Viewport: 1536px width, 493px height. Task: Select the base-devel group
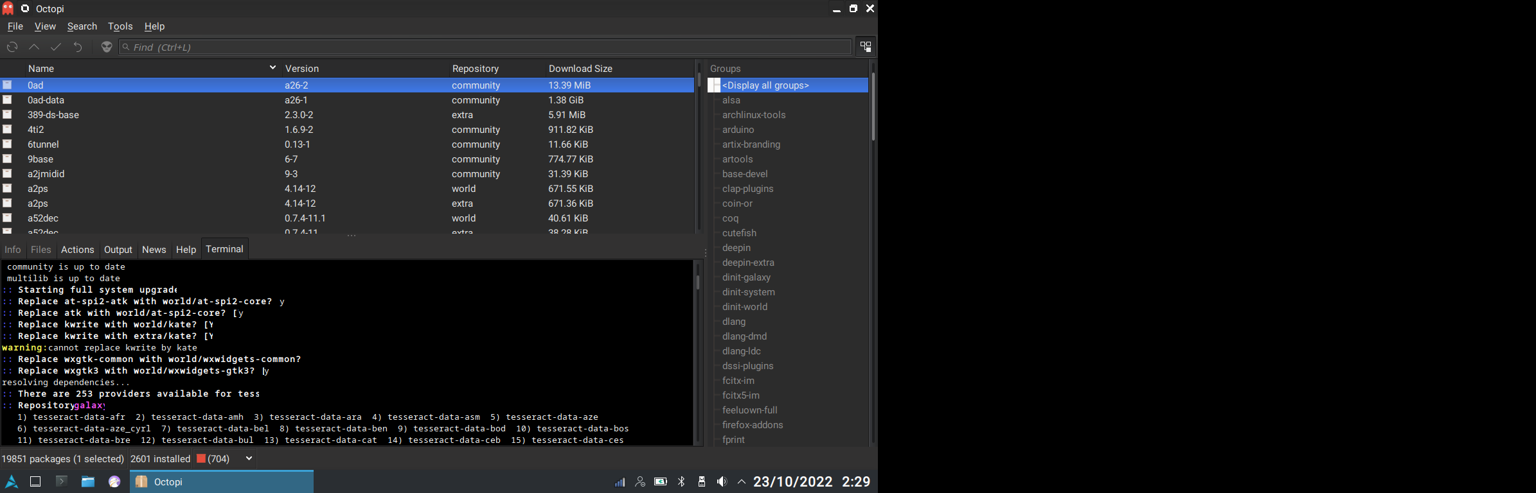click(x=745, y=173)
